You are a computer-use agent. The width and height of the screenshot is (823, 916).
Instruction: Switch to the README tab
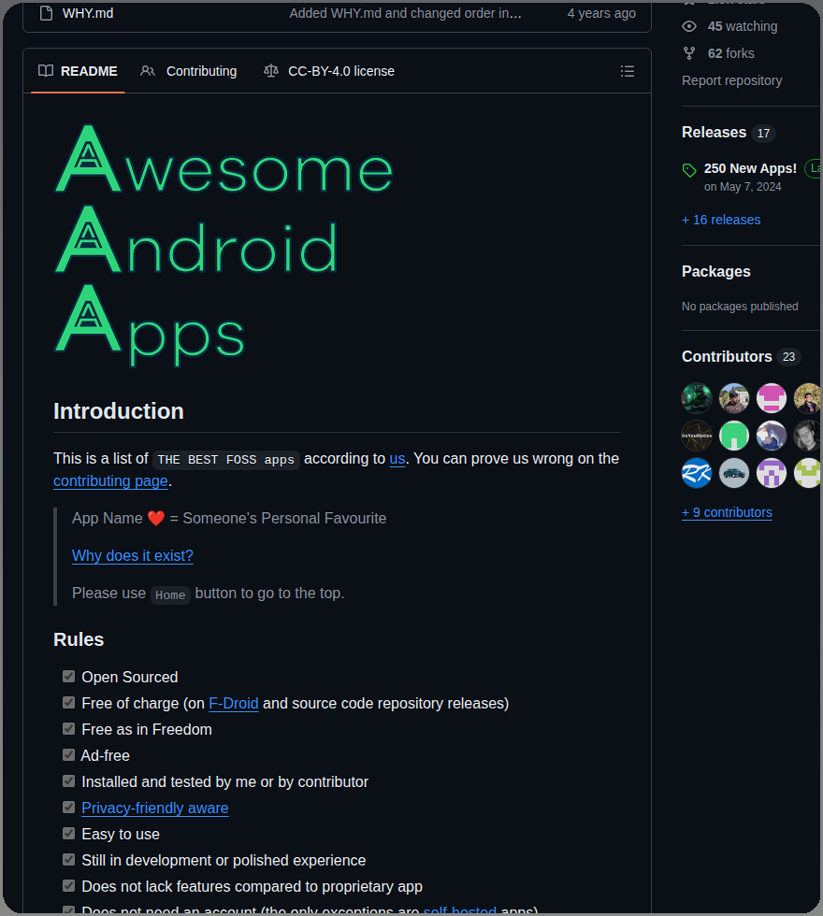click(x=78, y=71)
